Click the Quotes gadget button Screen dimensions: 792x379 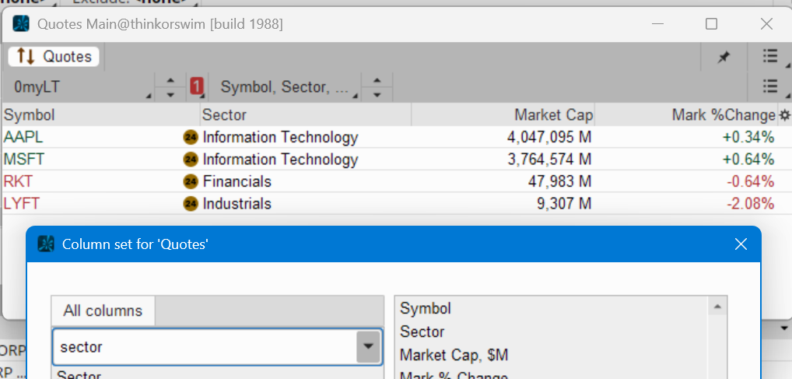54,56
